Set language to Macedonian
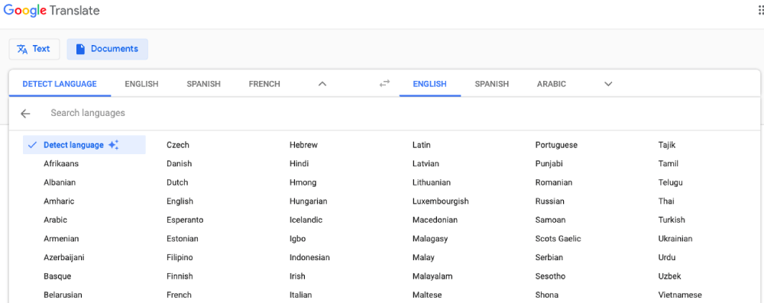This screenshot has width=764, height=303. [x=435, y=220]
